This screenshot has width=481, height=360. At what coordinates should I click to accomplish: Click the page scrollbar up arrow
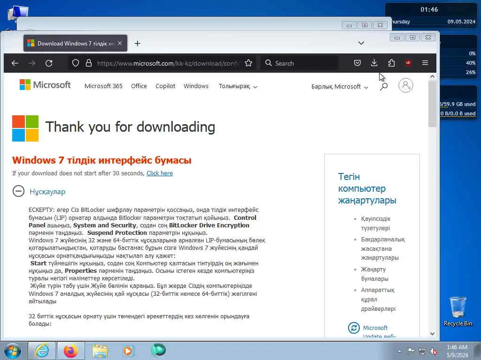tap(432, 76)
